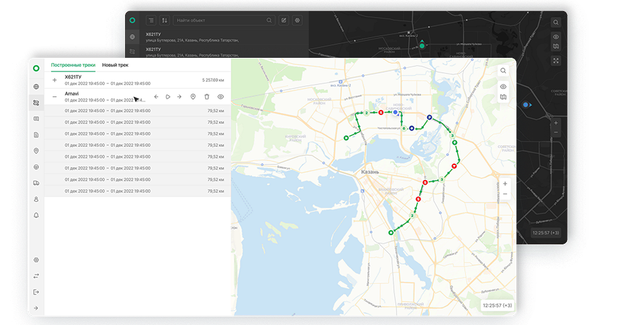
Task: Expand the light sidebar with bottom arrow
Action: point(36,308)
